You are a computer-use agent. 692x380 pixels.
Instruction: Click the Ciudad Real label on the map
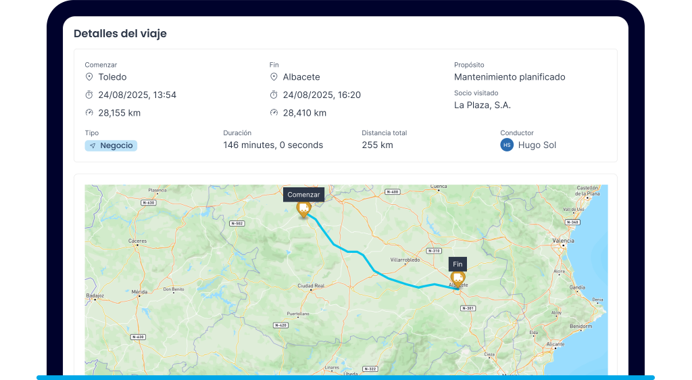[x=311, y=286]
